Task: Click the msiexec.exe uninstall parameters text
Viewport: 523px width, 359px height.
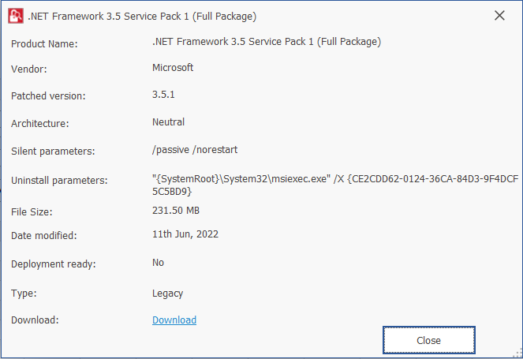Action: [335, 185]
